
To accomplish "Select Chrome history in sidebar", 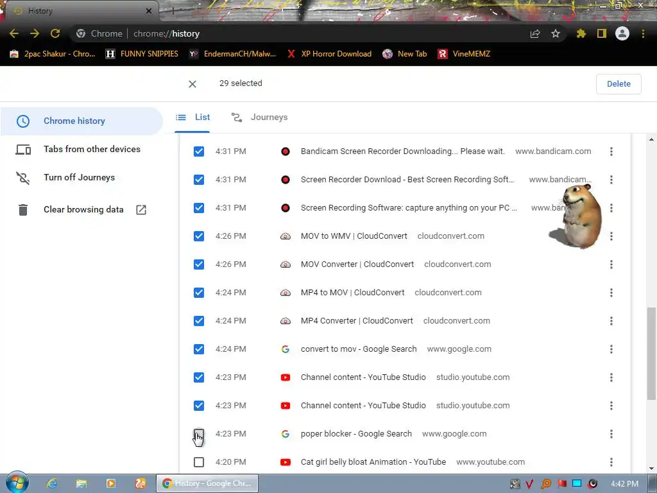I will tap(81, 121).
